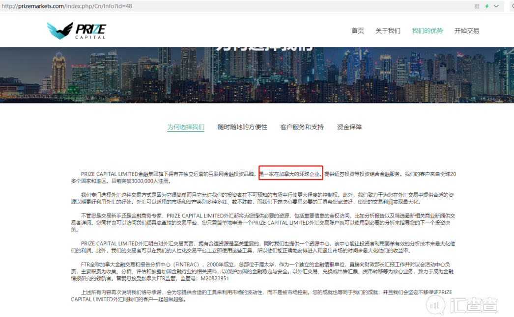
Task: Switch to the 客户服务和支持 tab
Action: 302,127
